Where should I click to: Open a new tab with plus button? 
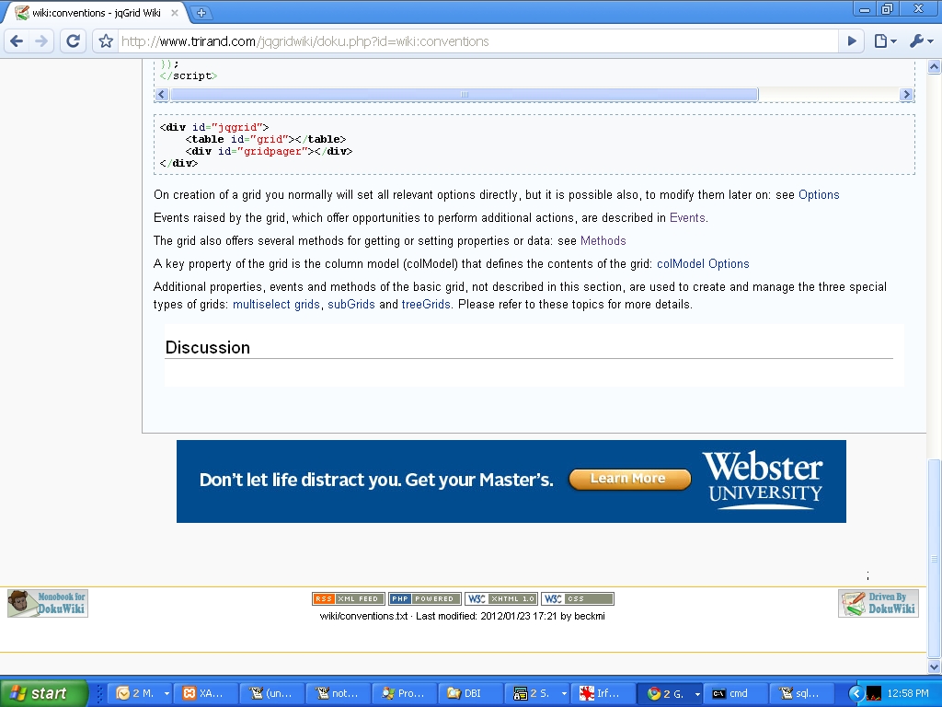[x=201, y=13]
